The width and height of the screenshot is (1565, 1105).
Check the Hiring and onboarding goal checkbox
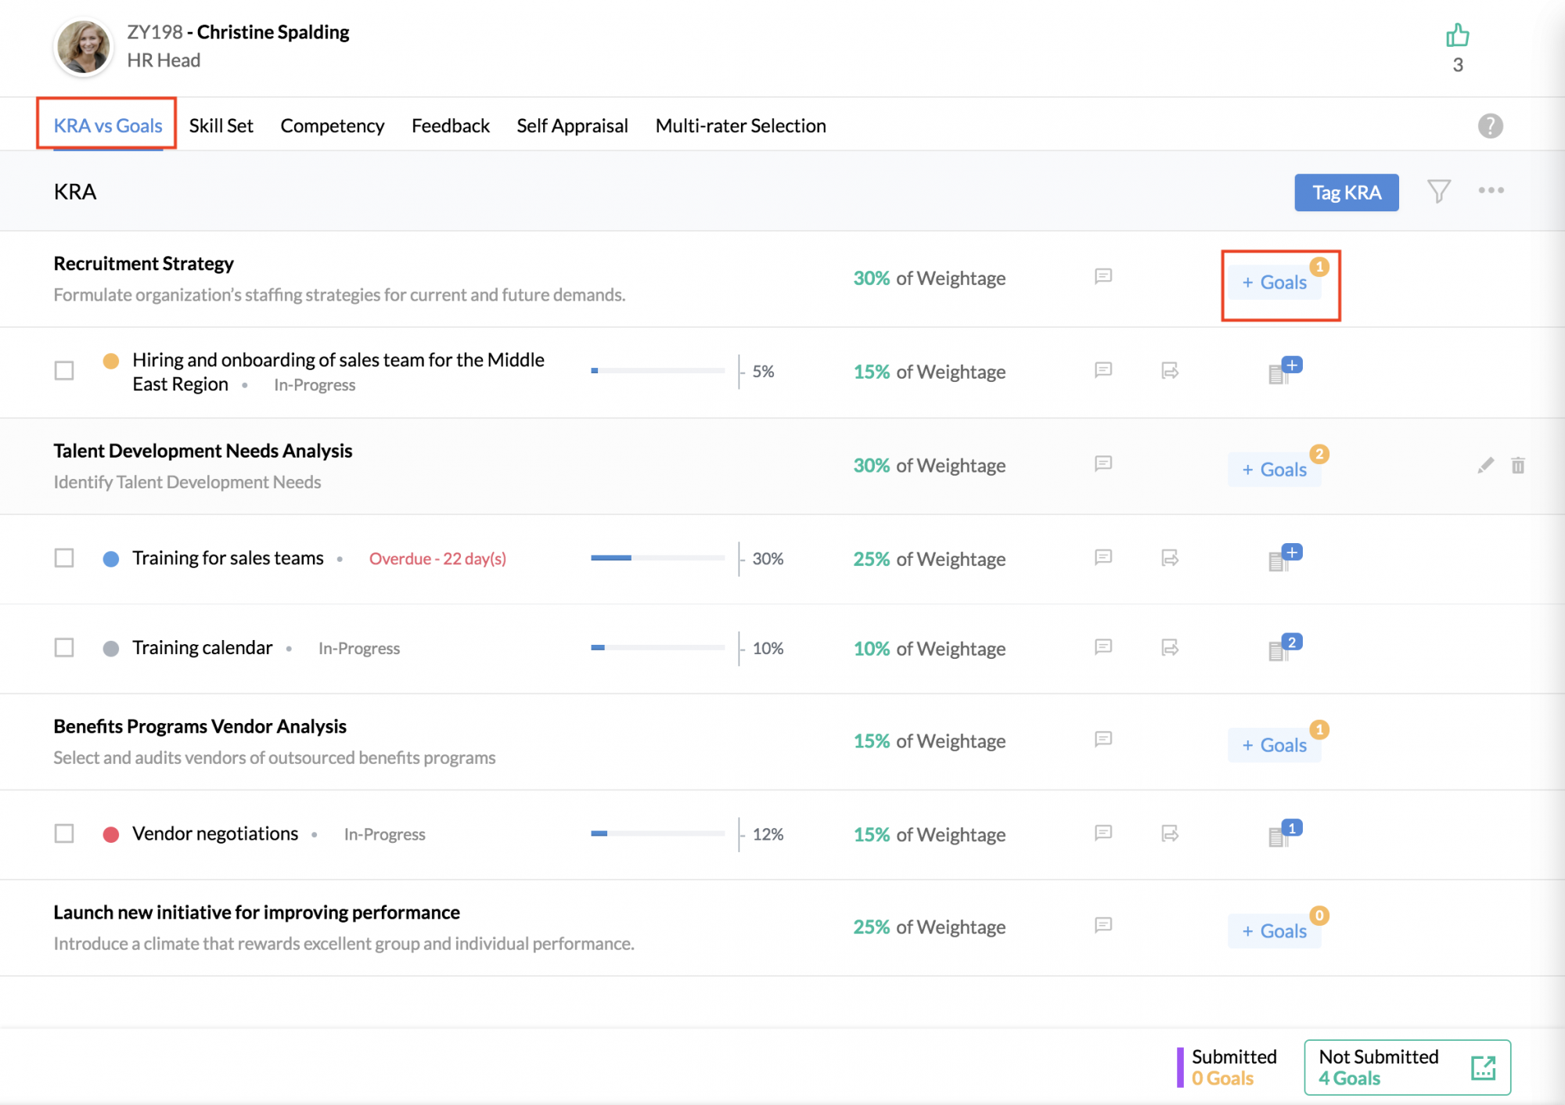point(64,371)
